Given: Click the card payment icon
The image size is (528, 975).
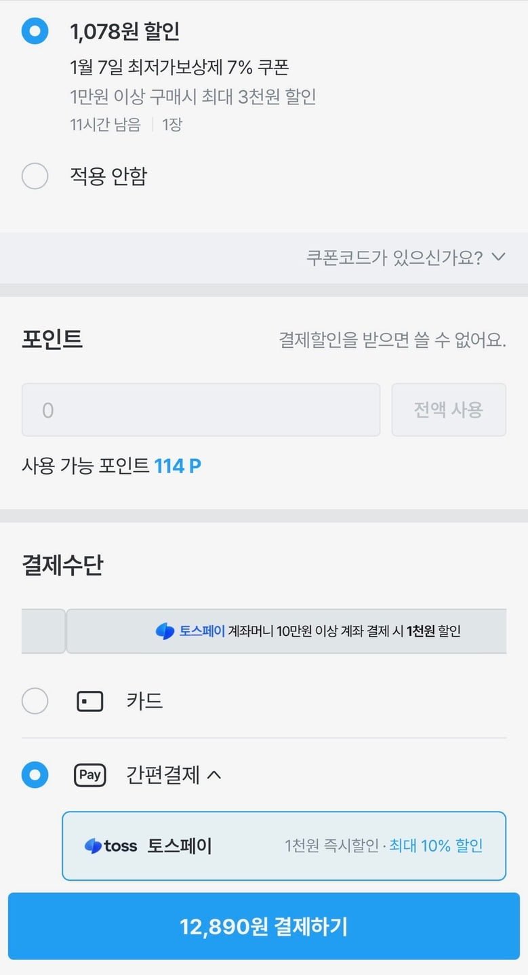Looking at the screenshot, I should point(89,701).
